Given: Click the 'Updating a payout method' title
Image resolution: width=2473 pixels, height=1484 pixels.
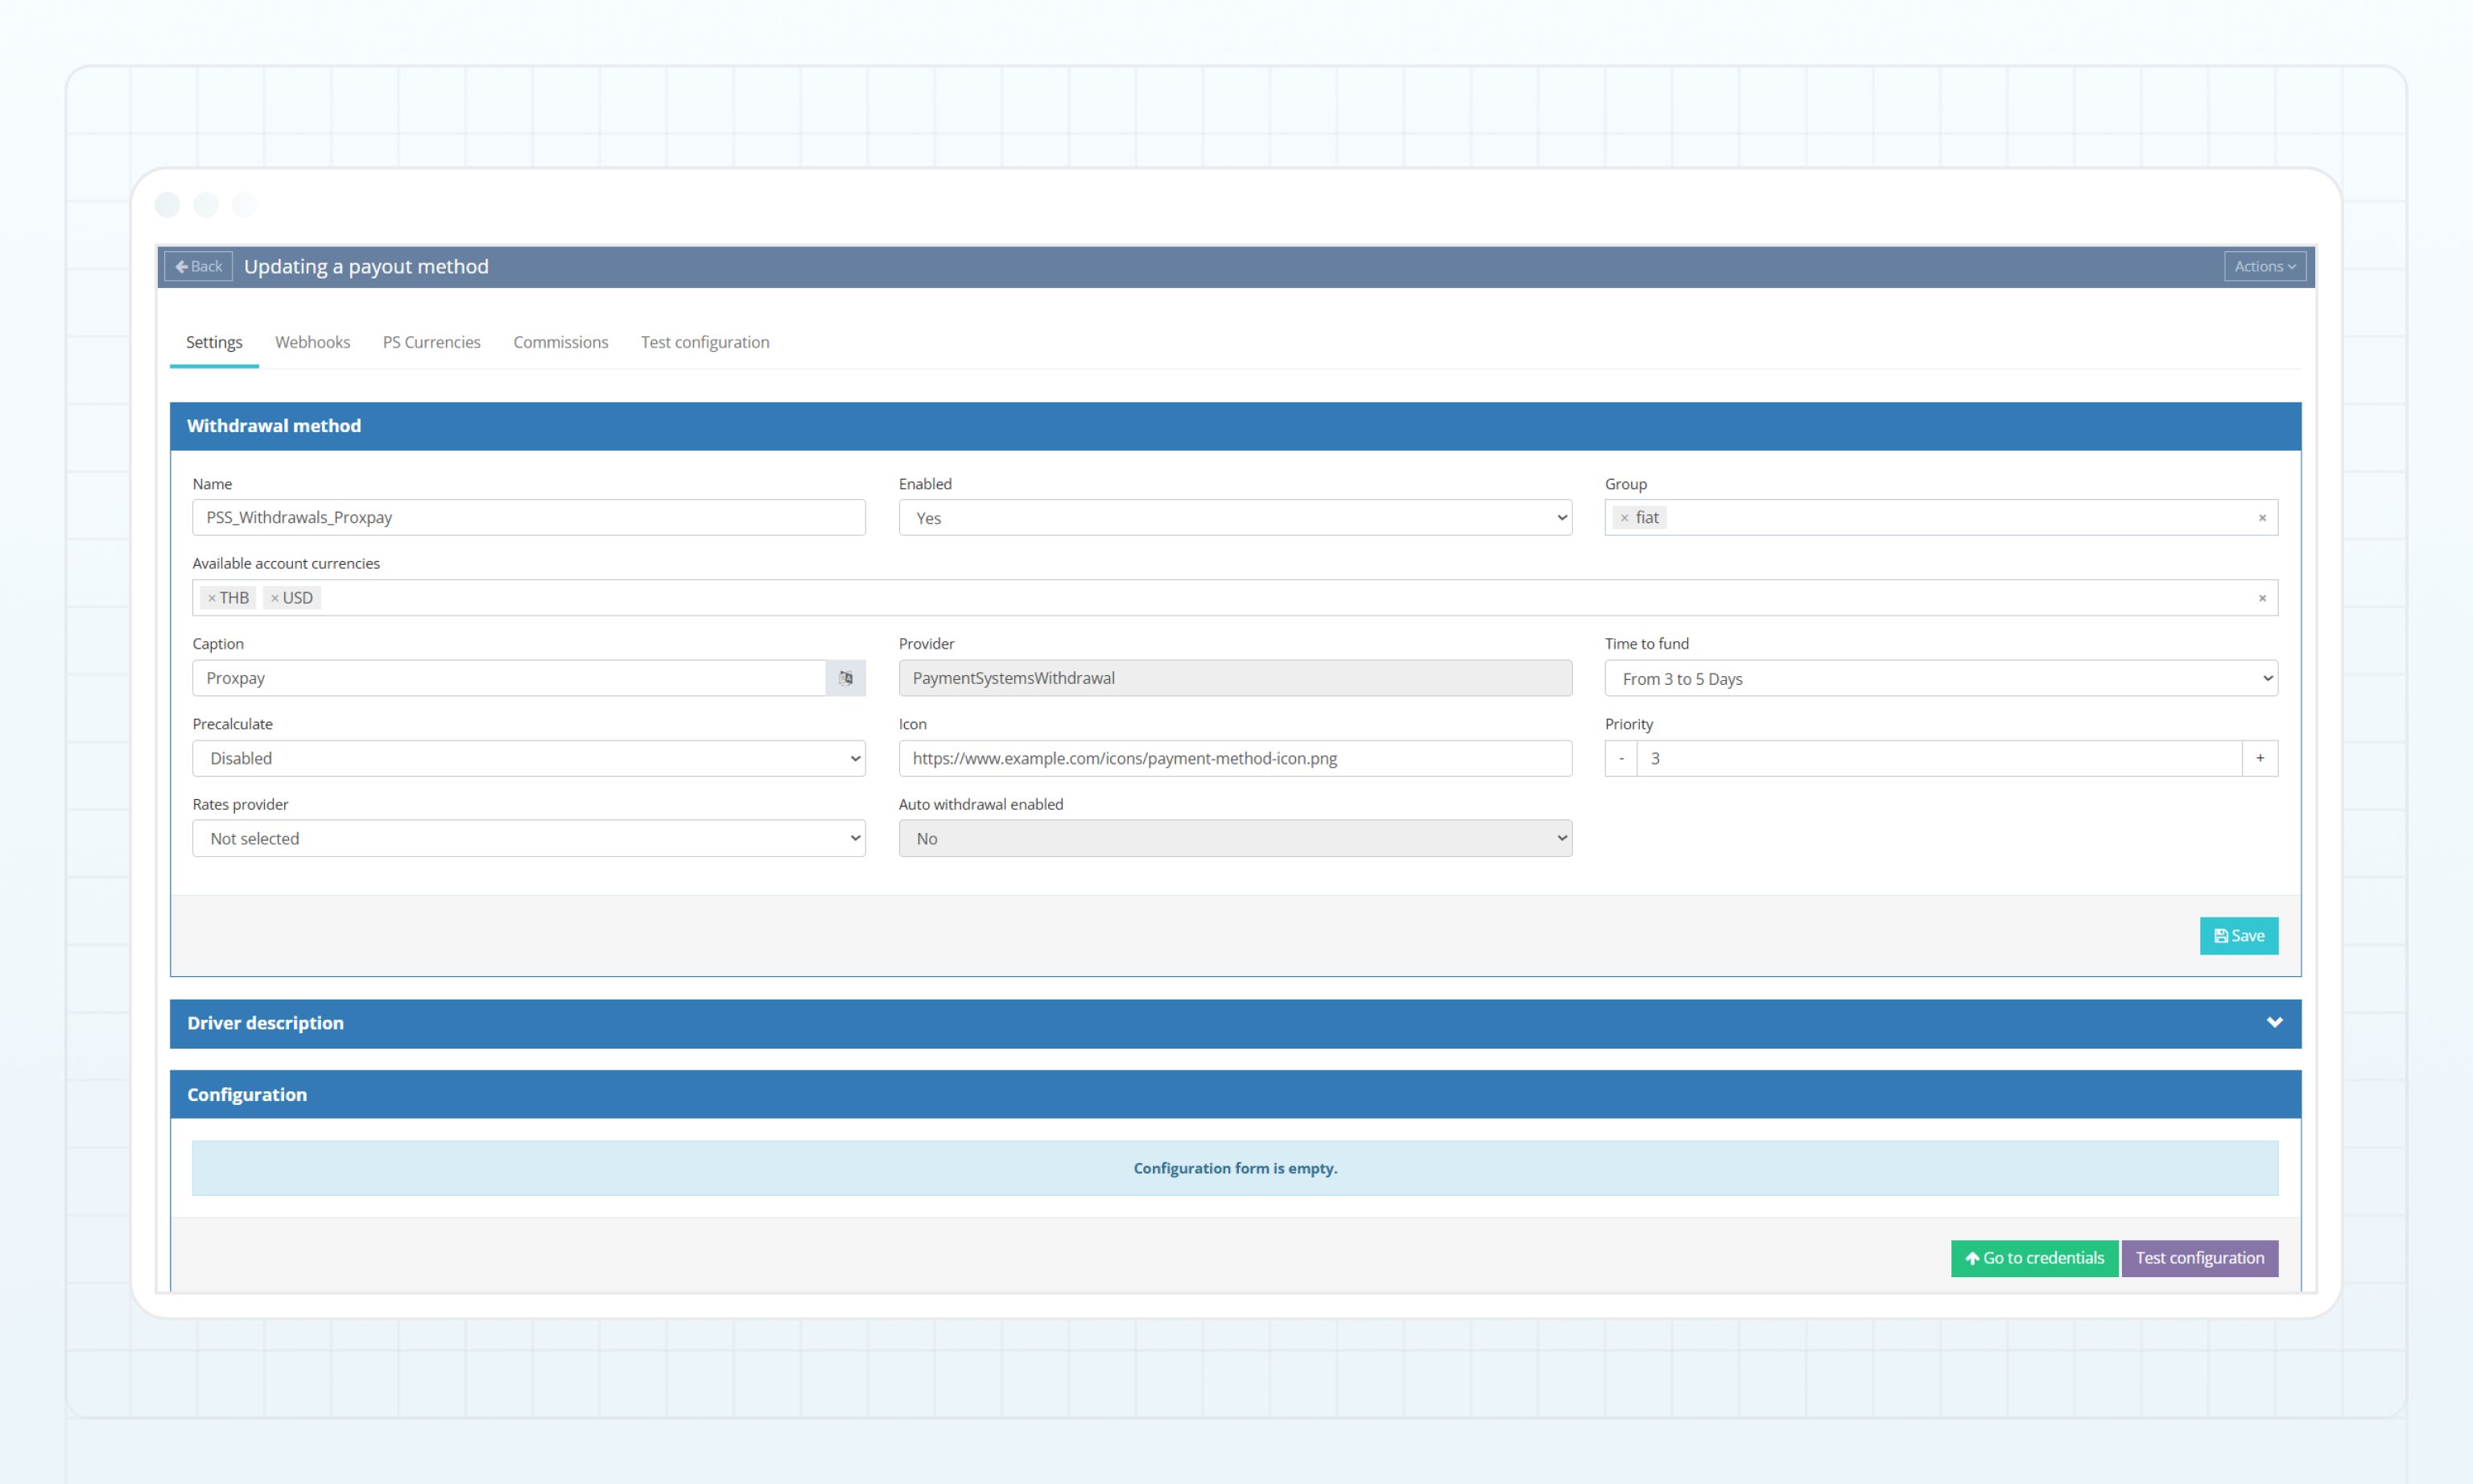Looking at the screenshot, I should pyautogui.click(x=366, y=266).
